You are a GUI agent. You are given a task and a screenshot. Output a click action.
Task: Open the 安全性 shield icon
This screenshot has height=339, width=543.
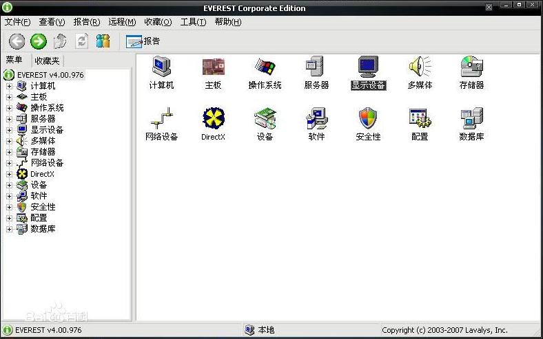[x=368, y=119]
